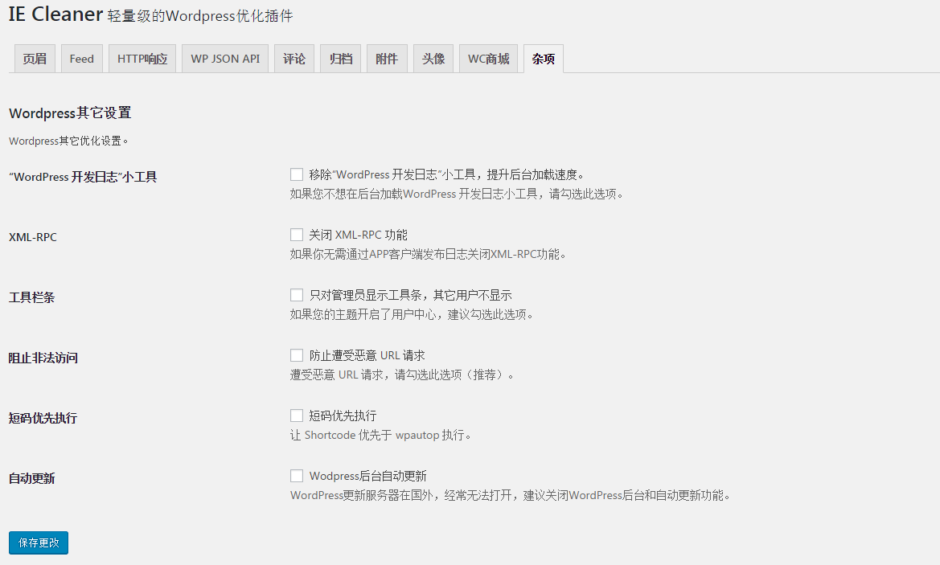Click the Wordpress其它优化设置 description text
940x565 pixels.
69,141
